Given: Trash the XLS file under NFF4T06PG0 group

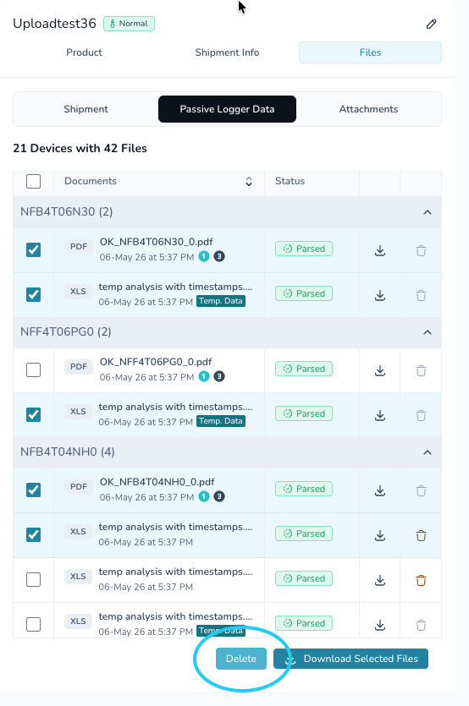Looking at the screenshot, I should tap(421, 415).
